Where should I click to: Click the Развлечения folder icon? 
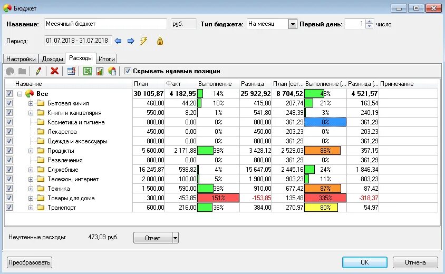point(41,160)
